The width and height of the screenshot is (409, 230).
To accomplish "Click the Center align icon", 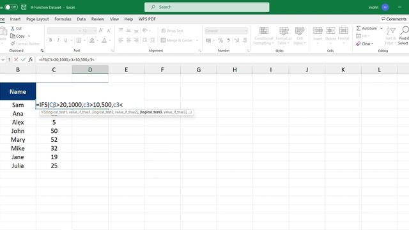I will point(128,40).
